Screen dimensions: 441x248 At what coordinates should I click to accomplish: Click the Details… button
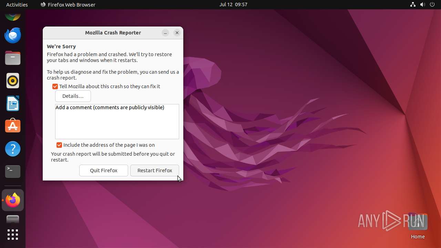73,96
